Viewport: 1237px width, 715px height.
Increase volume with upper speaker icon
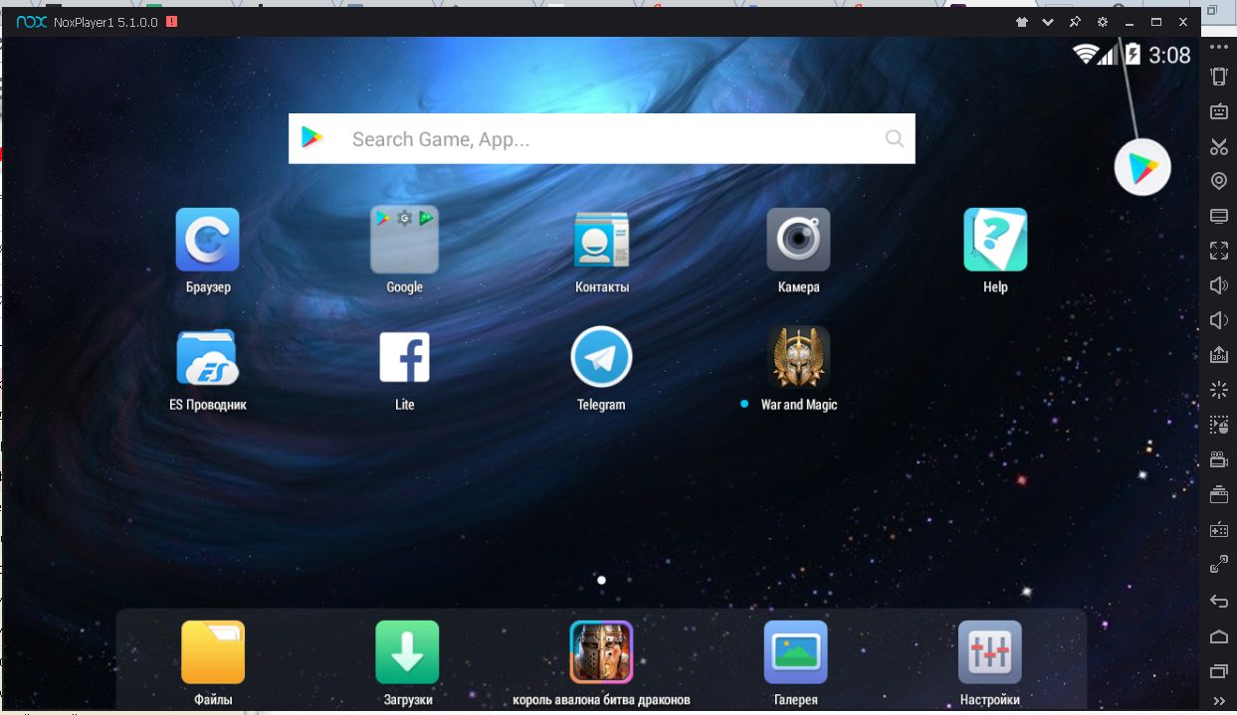[x=1218, y=285]
